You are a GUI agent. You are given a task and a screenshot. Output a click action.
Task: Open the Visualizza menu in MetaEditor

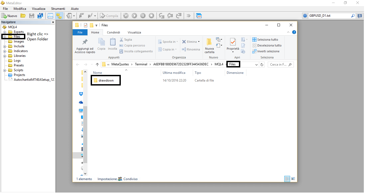click(x=39, y=9)
